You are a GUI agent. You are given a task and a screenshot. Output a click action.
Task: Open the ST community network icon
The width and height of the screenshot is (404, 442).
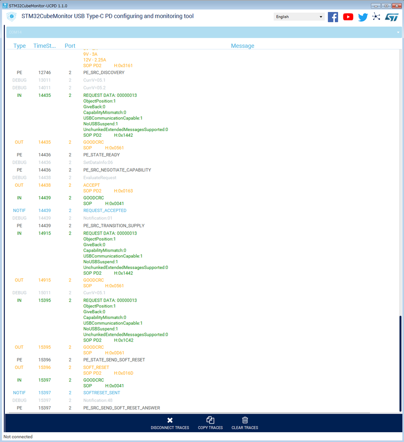376,17
